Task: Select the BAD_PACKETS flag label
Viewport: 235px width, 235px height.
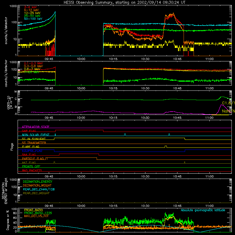Action: tap(32, 170)
